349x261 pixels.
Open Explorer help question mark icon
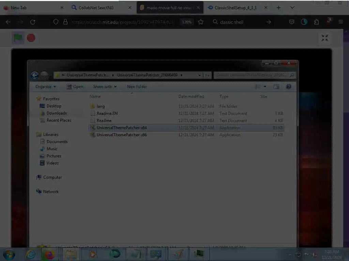pyautogui.click(x=288, y=87)
